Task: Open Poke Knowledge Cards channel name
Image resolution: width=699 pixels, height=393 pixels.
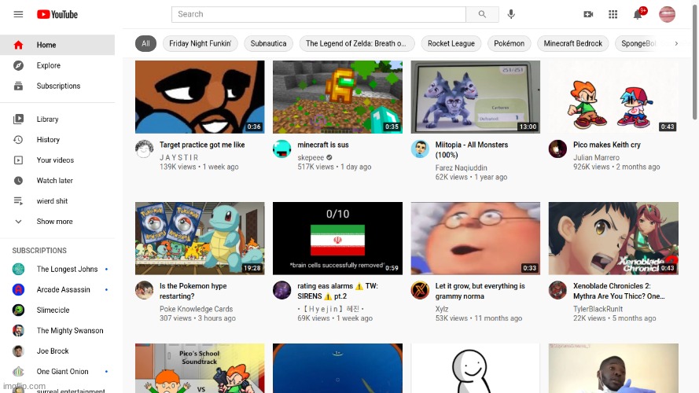Action: click(196, 309)
